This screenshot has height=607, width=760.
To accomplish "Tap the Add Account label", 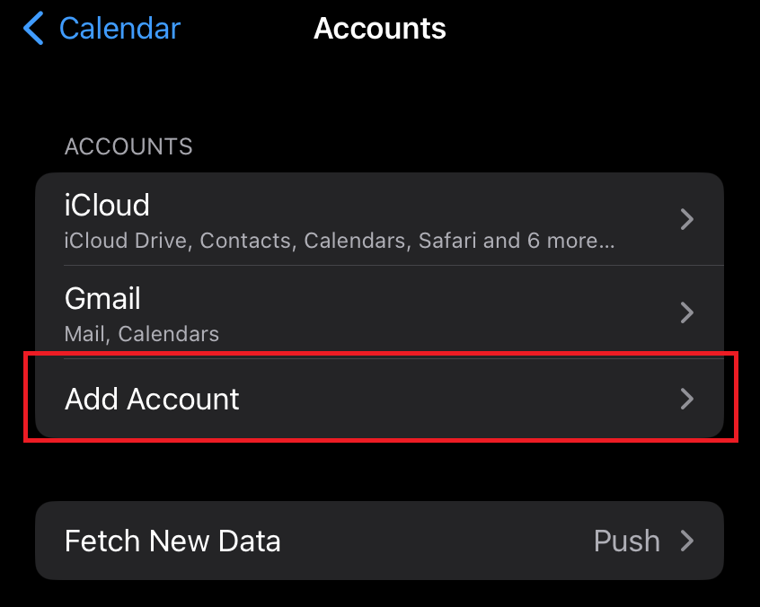I will click(x=152, y=399).
